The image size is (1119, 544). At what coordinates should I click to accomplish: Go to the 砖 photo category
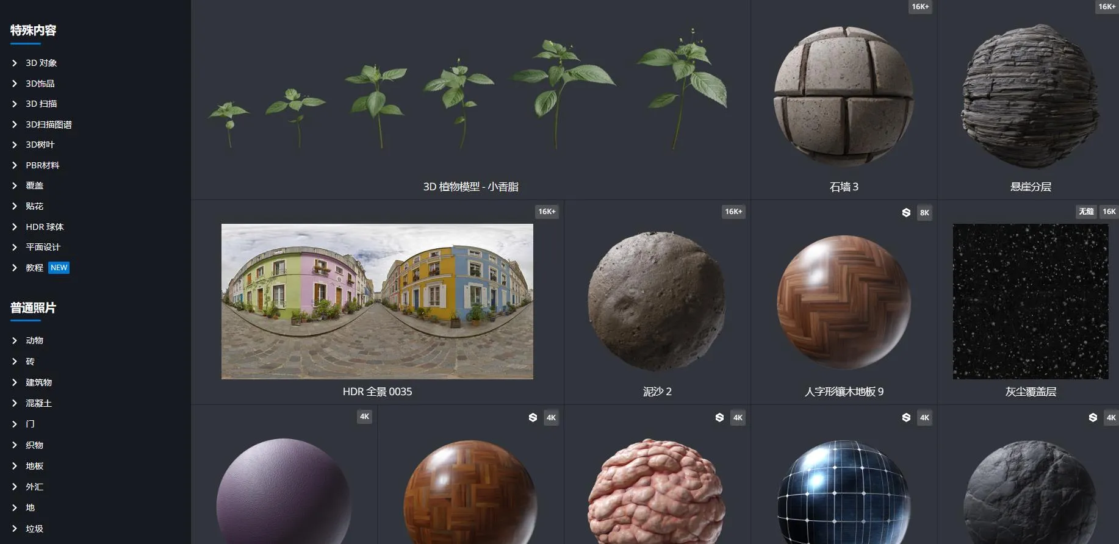pos(31,362)
